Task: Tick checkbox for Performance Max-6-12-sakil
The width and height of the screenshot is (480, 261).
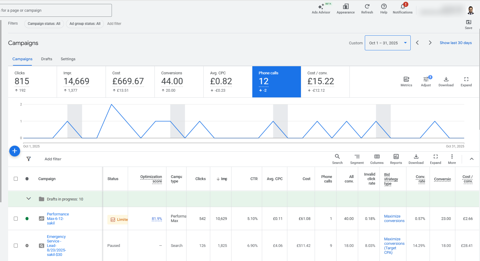Action: (16, 218)
